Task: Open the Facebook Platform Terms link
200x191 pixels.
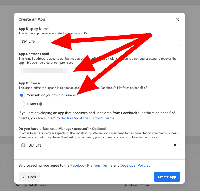Action: click(91, 165)
